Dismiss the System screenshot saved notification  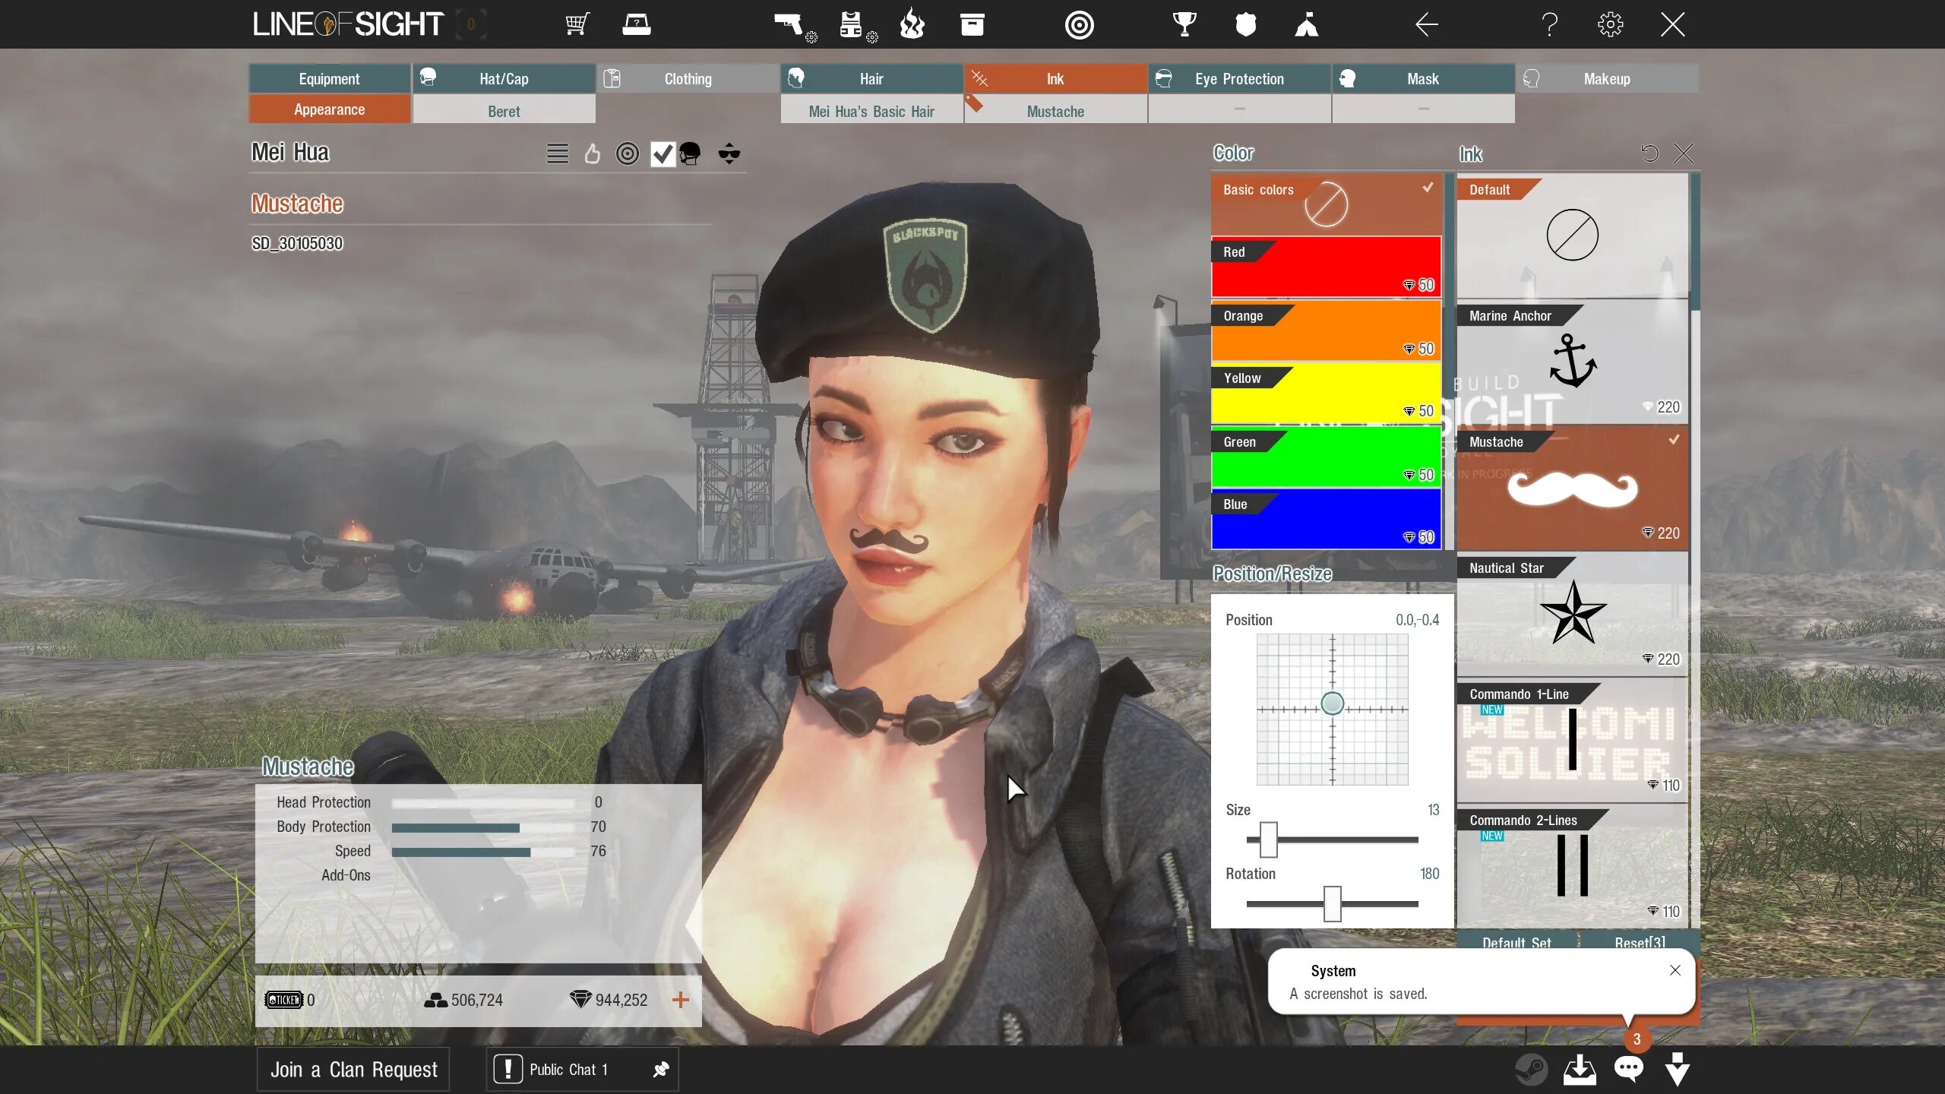(1675, 970)
